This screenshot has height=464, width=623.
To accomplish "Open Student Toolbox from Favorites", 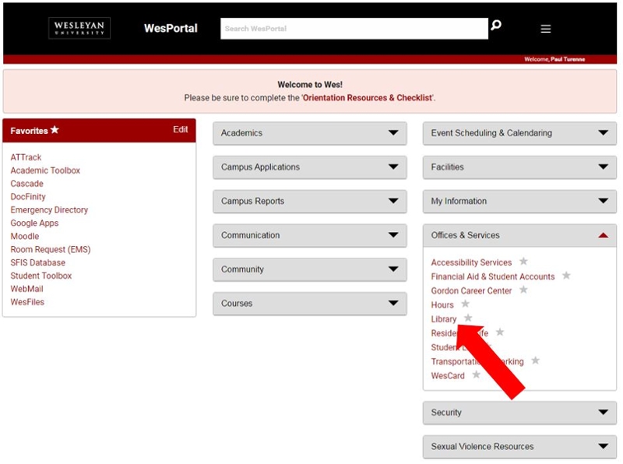I will point(41,276).
